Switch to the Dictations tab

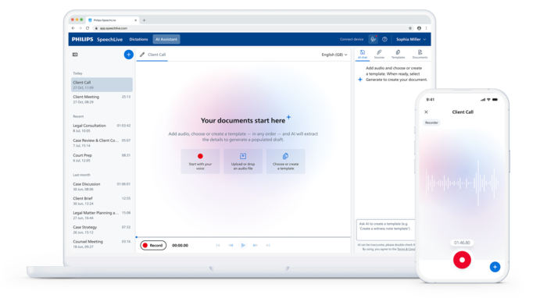(138, 39)
